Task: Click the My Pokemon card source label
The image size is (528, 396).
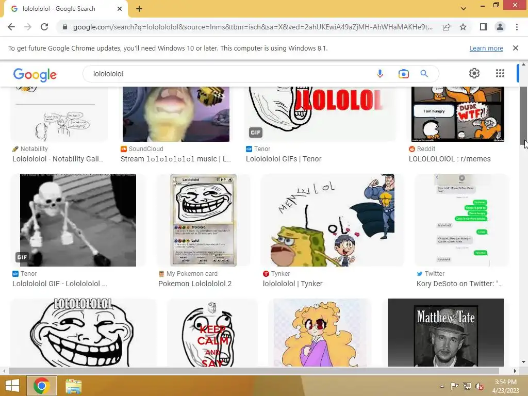Action: click(192, 274)
